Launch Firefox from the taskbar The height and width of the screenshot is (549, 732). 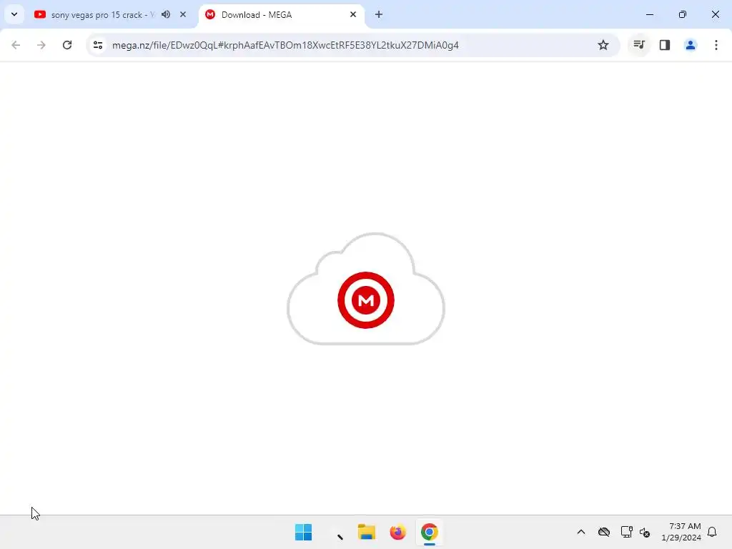(x=397, y=532)
